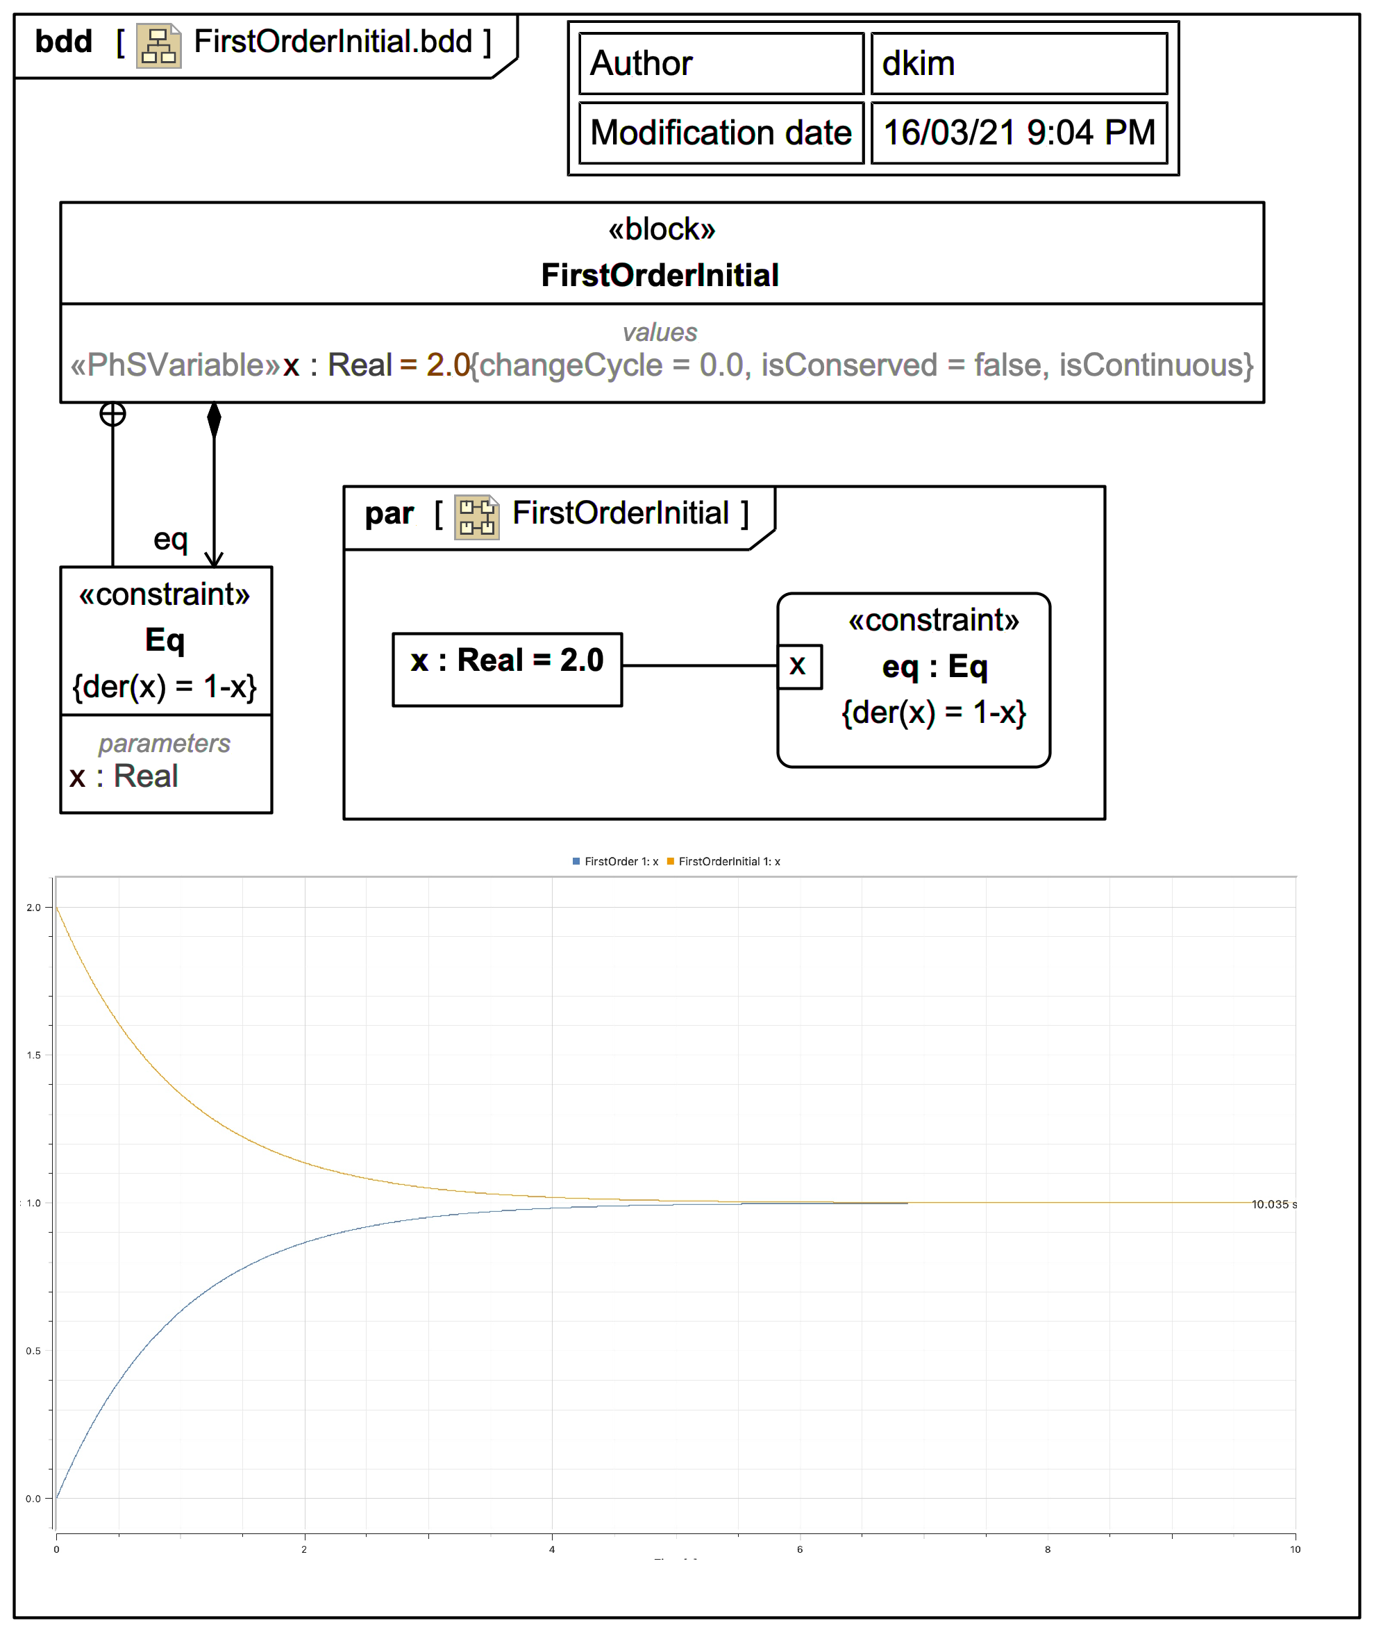Select the x port on eq constraint
Screen dimensions: 1374x1632
coord(799,666)
